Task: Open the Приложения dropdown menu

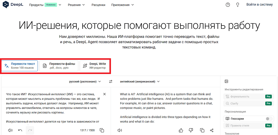Action: pos(122,5)
